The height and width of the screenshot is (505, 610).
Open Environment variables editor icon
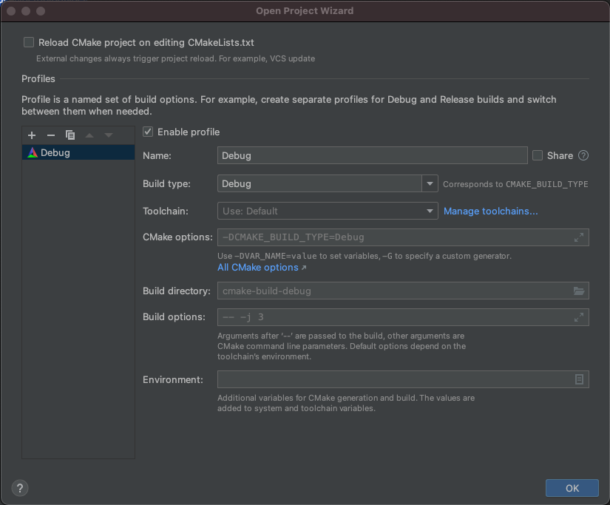tap(579, 379)
